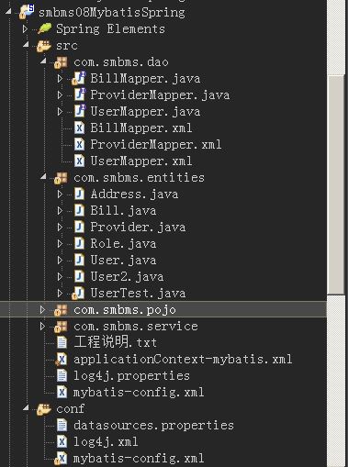
Task: Expand BillMapper.java to show members
Action: (60, 79)
